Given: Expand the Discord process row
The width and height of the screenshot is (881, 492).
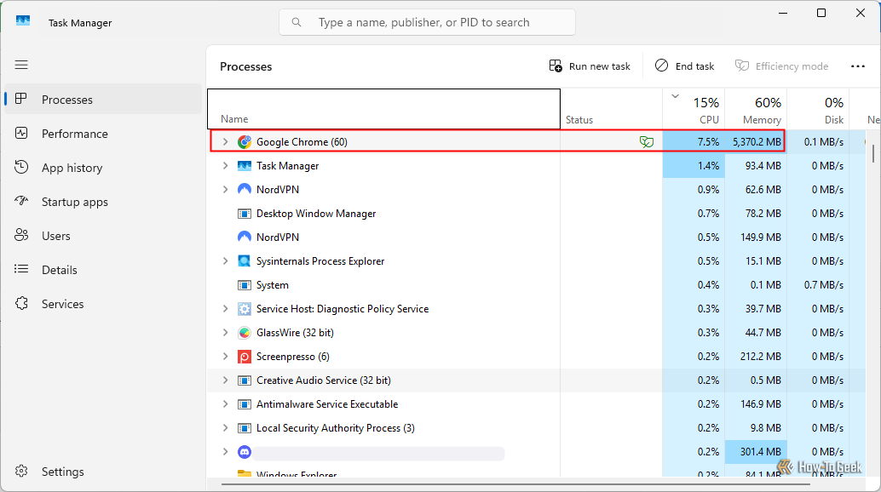Looking at the screenshot, I should pos(225,452).
